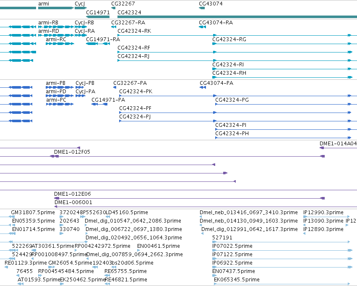Select the IP12990.3prime EST label
Image resolution: width=357 pixels, height=286 pixels.
323,213
